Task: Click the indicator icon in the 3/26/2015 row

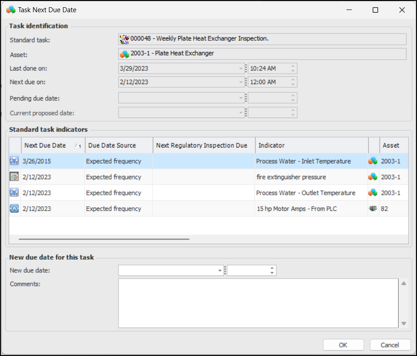Action: 14,161
